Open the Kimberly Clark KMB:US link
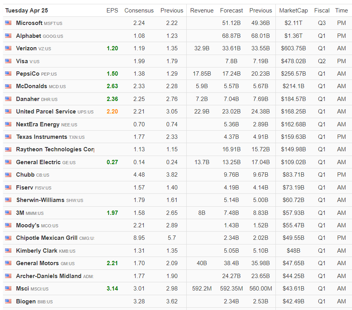Viewport: 352px width, 310px height. pyautogui.click(x=46, y=251)
